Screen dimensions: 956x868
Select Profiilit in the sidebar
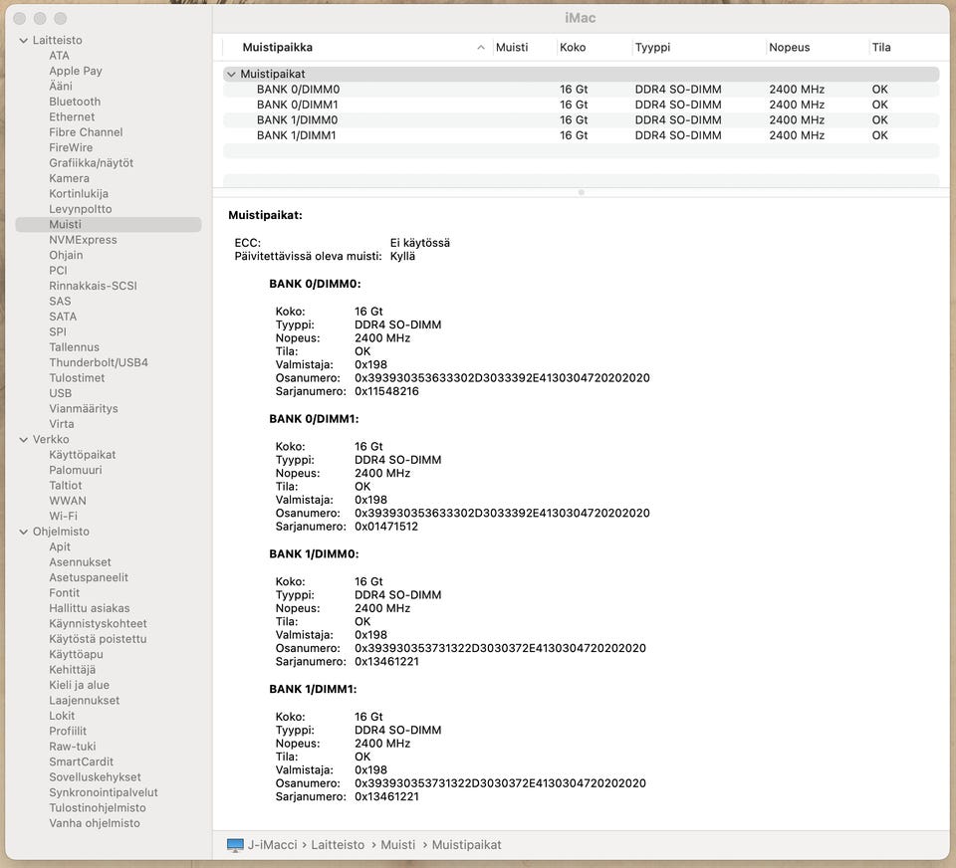click(x=68, y=731)
